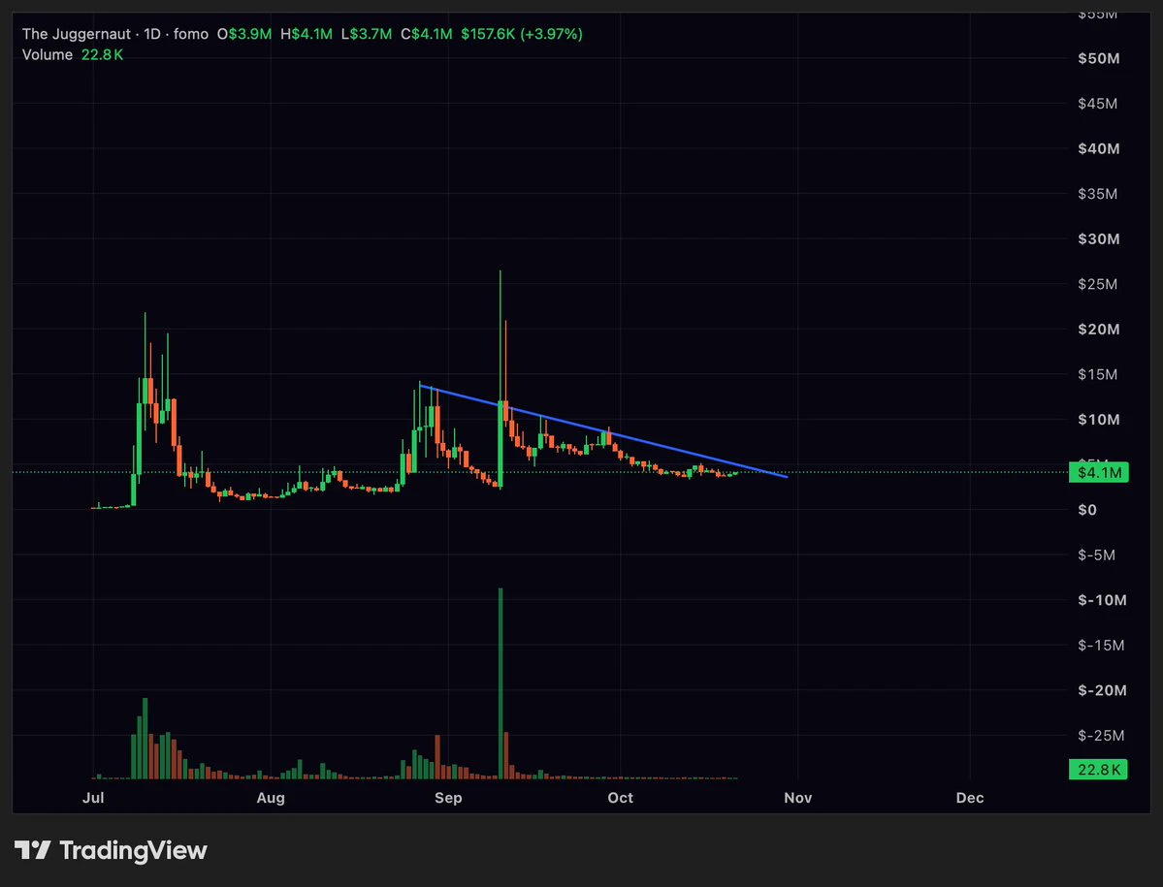This screenshot has width=1163, height=887.
Task: Click the Jul label on time axis
Action: pyautogui.click(x=93, y=798)
